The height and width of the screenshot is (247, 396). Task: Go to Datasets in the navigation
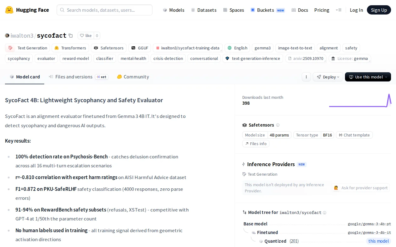[204, 10]
